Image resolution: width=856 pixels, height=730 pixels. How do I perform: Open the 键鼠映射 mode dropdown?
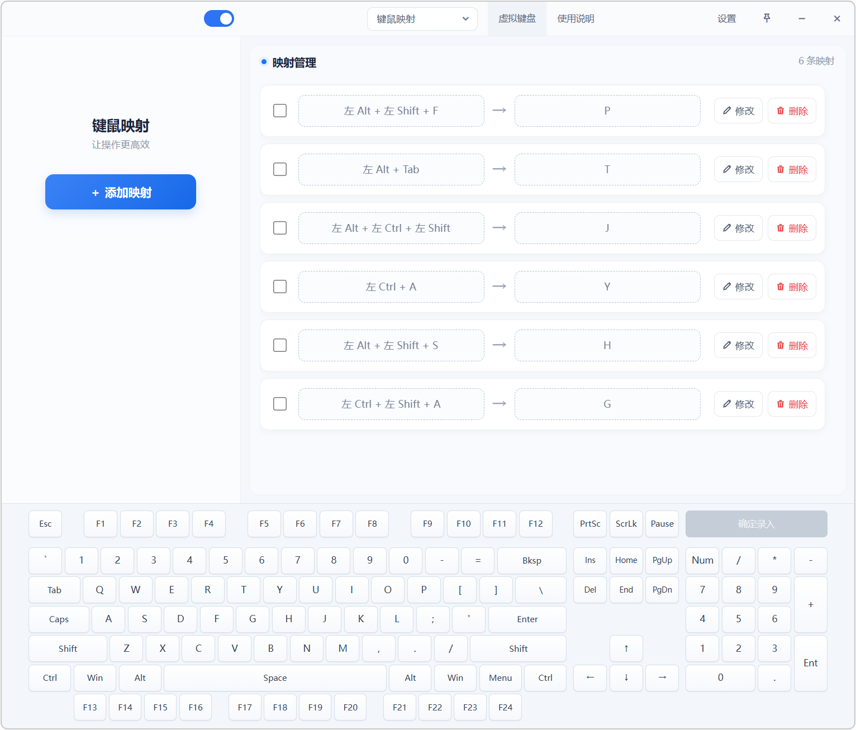pyautogui.click(x=422, y=19)
